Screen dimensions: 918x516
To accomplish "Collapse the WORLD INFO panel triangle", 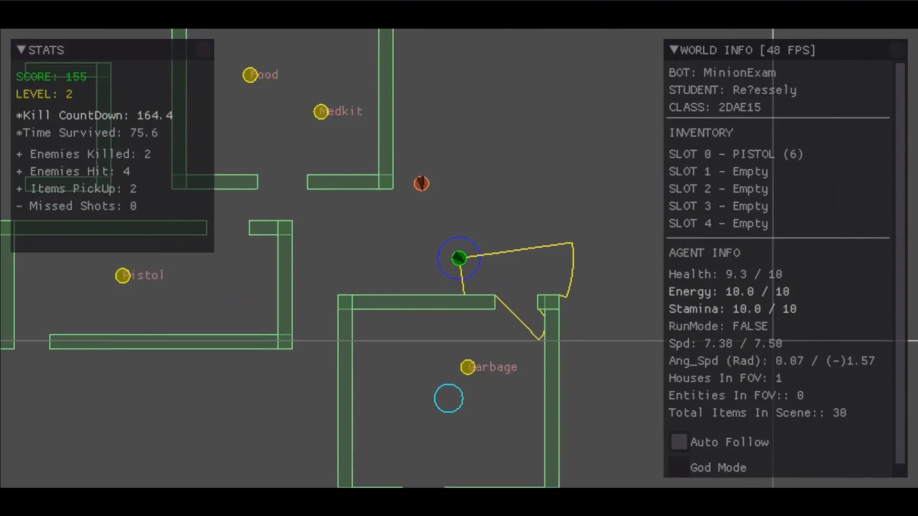I will click(674, 50).
